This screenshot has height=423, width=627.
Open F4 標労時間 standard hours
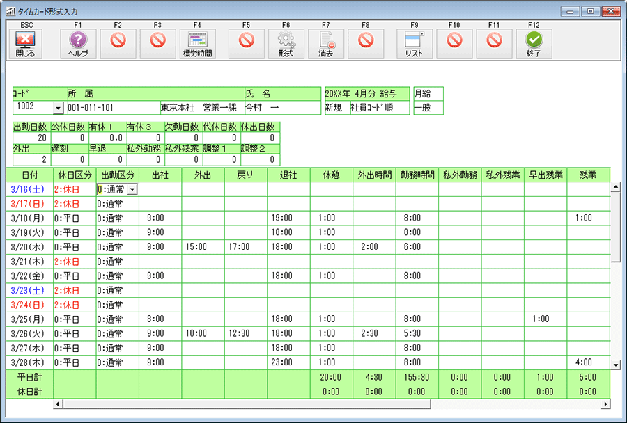198,44
